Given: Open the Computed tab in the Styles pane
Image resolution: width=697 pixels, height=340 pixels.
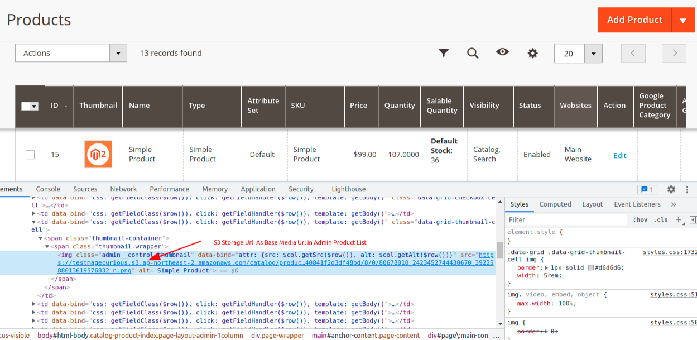Looking at the screenshot, I should coord(555,204).
